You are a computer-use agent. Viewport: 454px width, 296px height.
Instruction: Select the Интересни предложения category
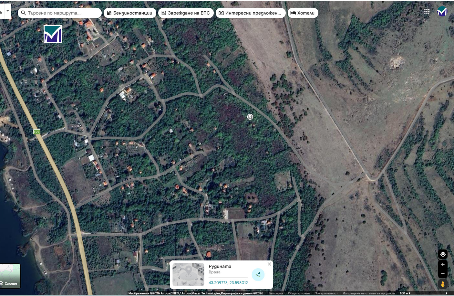[251, 13]
